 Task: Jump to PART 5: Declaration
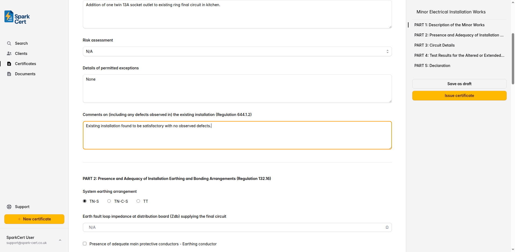pyautogui.click(x=432, y=65)
